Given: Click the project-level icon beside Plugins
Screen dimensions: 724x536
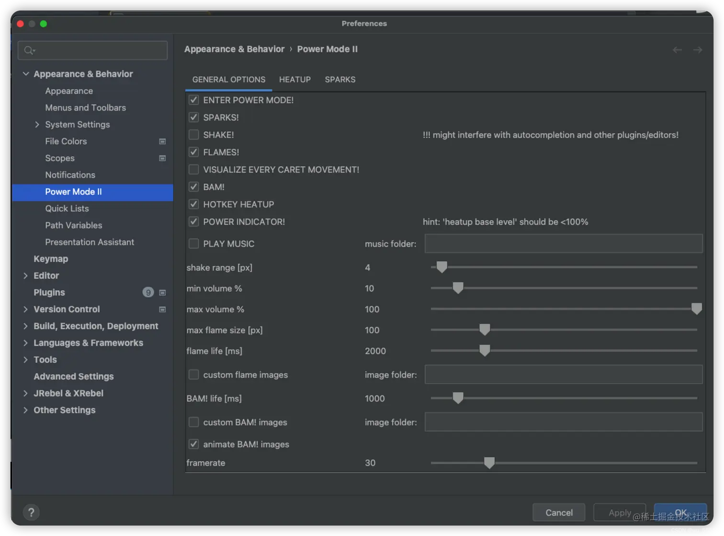Looking at the screenshot, I should tap(162, 293).
